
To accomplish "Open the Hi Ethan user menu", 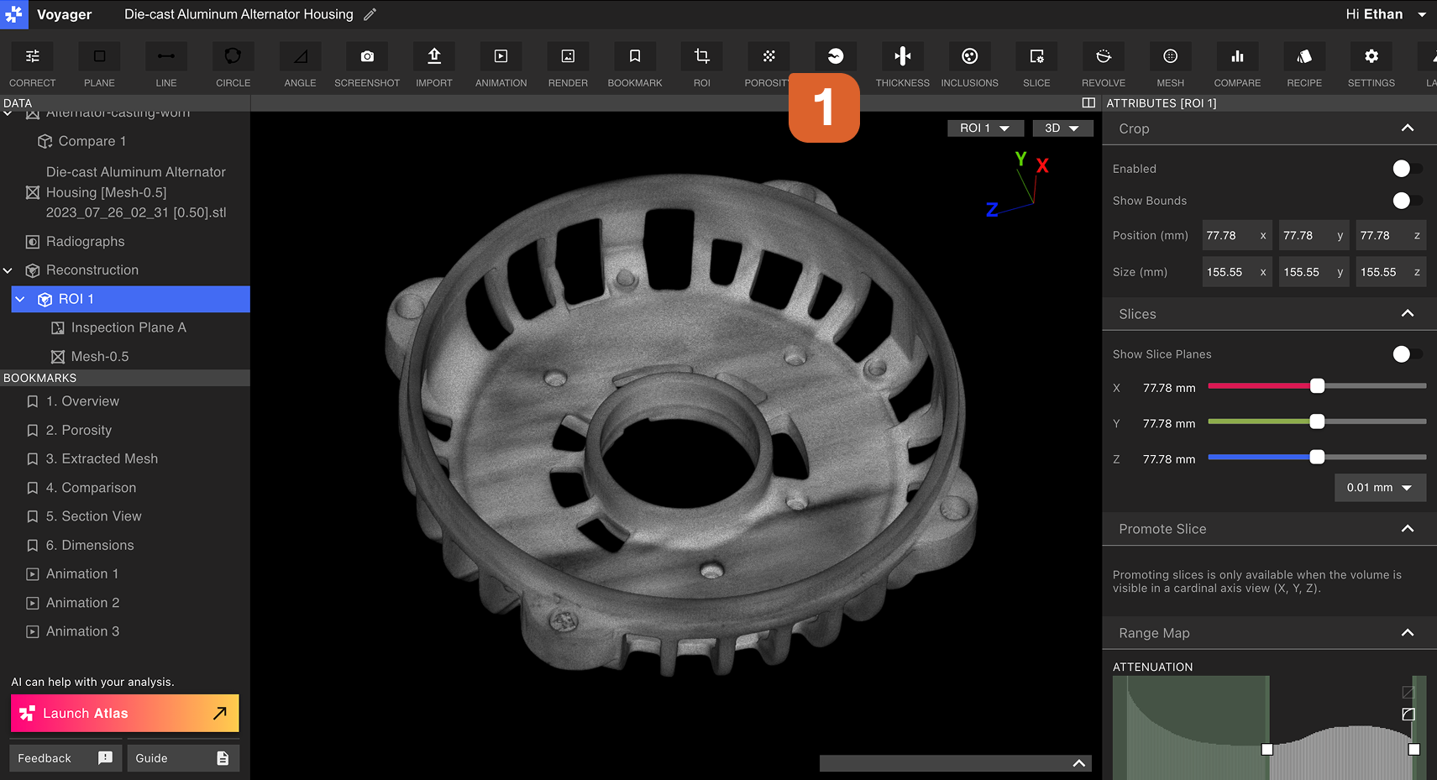I will click(x=1386, y=14).
